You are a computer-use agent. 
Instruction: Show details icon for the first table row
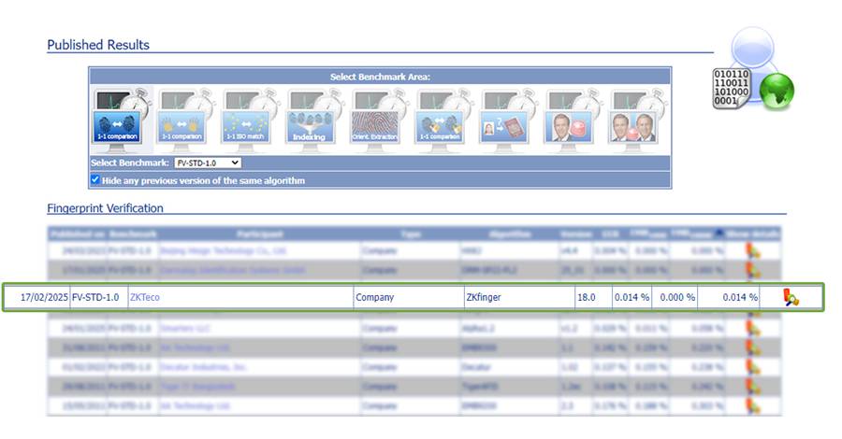pos(752,250)
